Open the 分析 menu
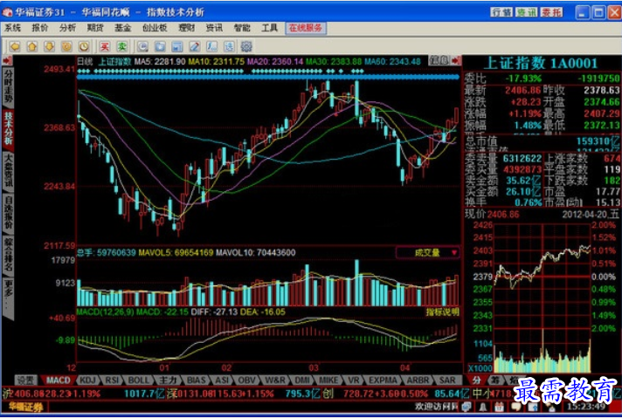The width and height of the screenshot is (622, 418). 67,28
